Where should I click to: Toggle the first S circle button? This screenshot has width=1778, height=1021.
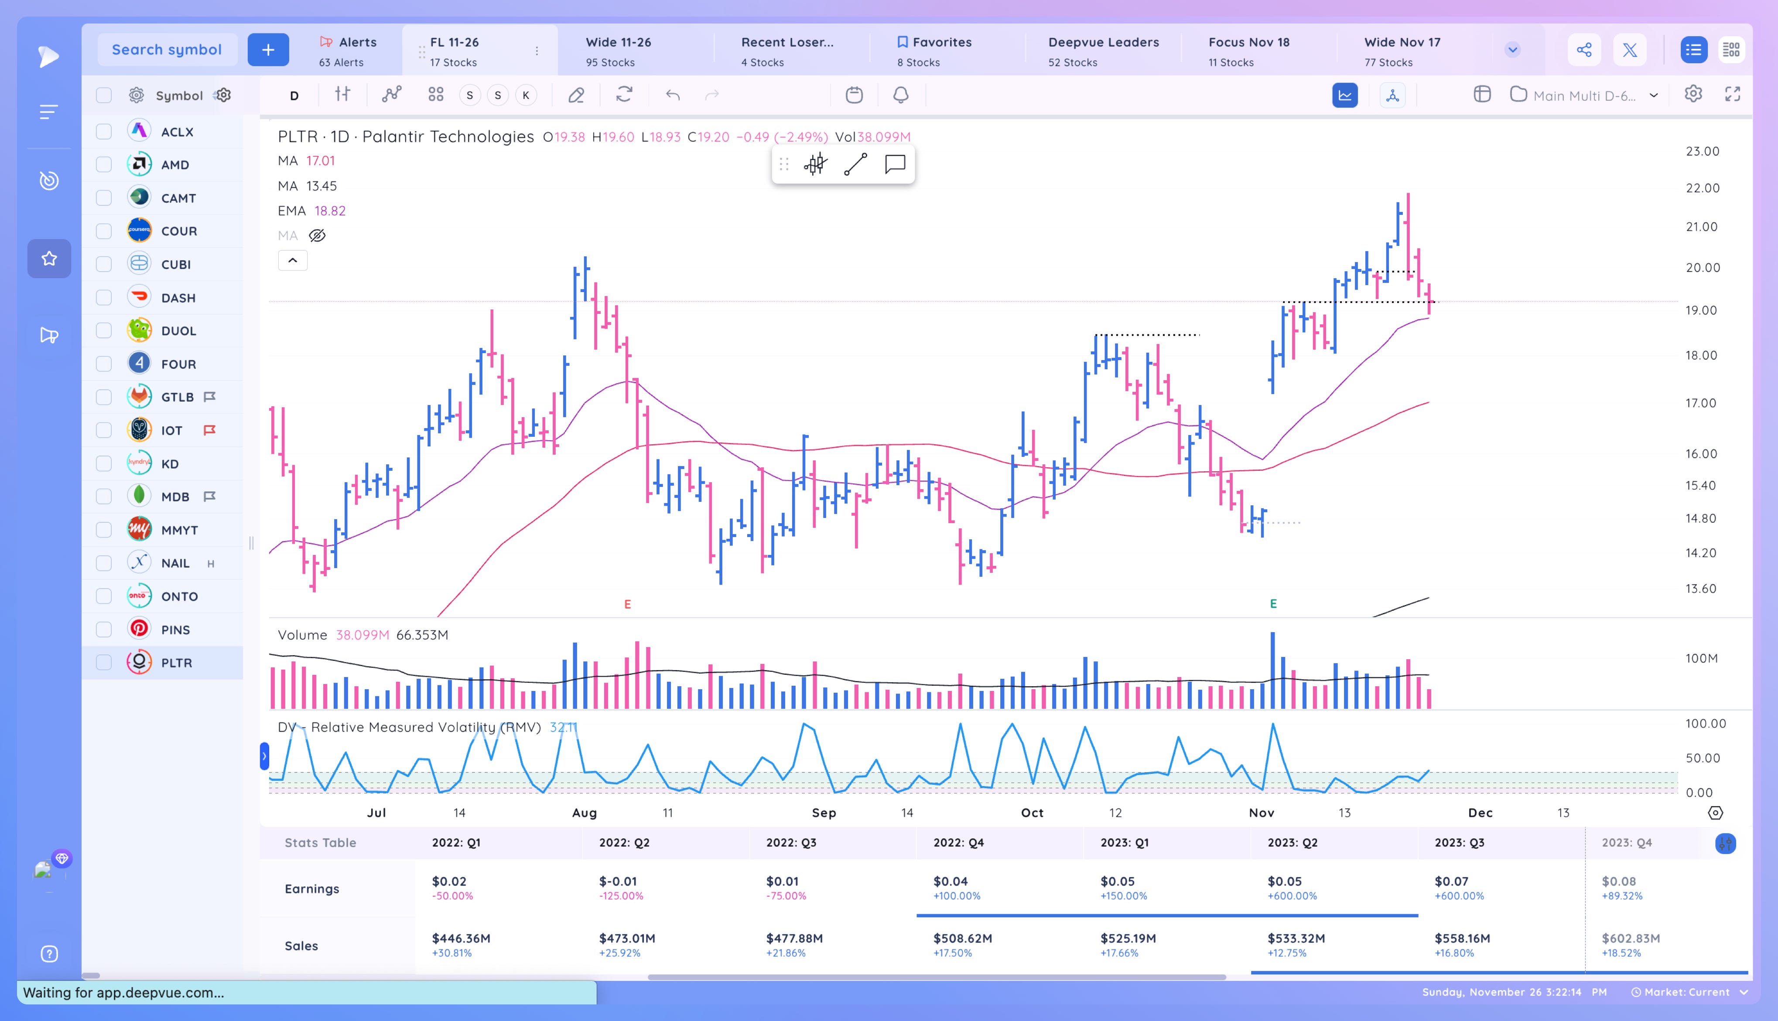[x=469, y=95]
